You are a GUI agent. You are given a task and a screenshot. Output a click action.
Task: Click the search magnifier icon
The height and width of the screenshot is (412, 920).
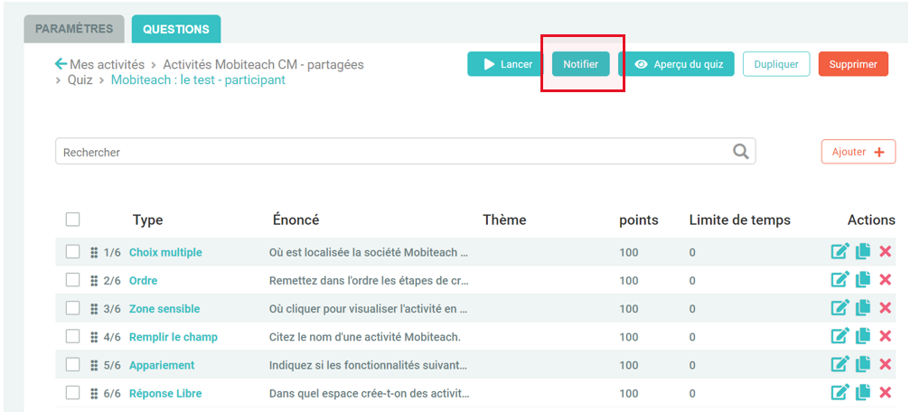pos(740,152)
